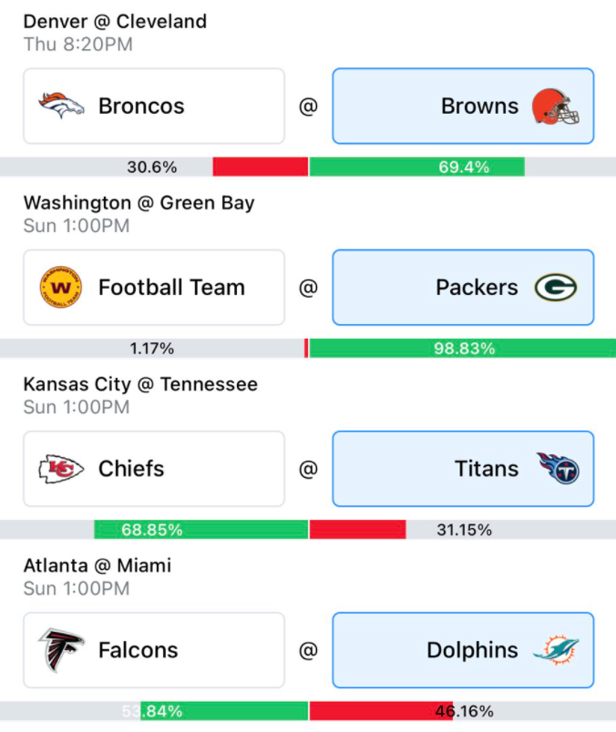Viewport: 616px width, 732px height.
Task: Click the Tennessee Titans logo
Action: [558, 468]
